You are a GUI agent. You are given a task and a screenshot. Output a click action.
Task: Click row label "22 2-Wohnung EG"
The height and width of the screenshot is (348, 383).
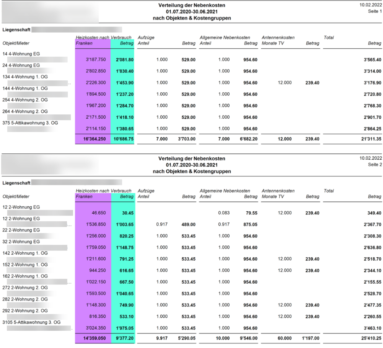click(21, 230)
